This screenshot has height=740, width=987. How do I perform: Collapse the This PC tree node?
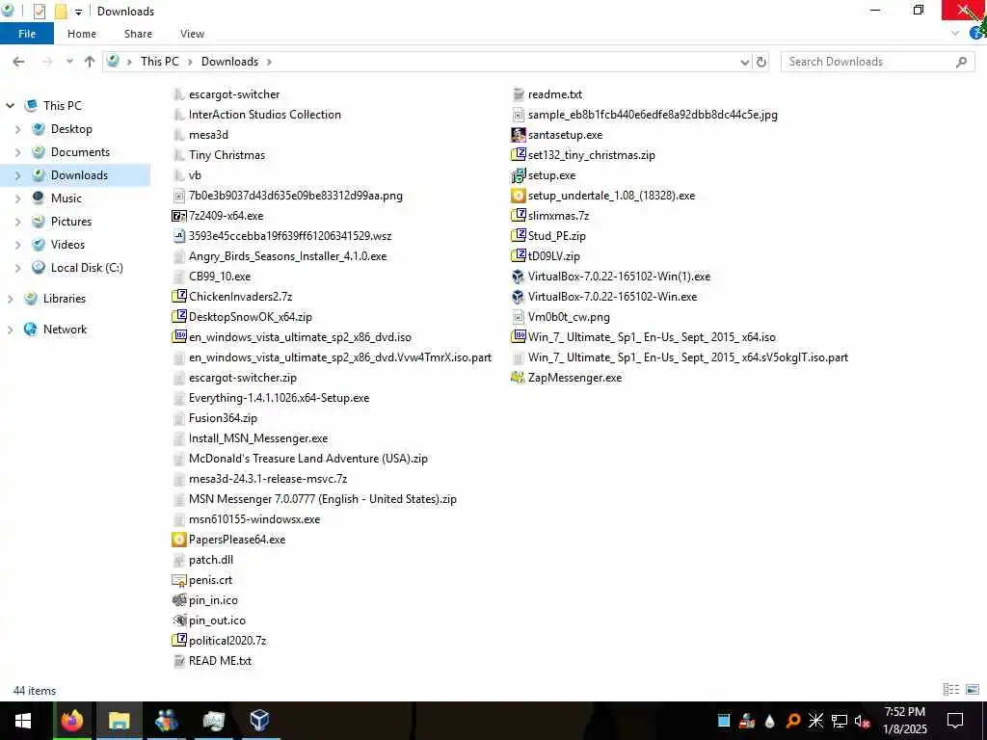10,106
